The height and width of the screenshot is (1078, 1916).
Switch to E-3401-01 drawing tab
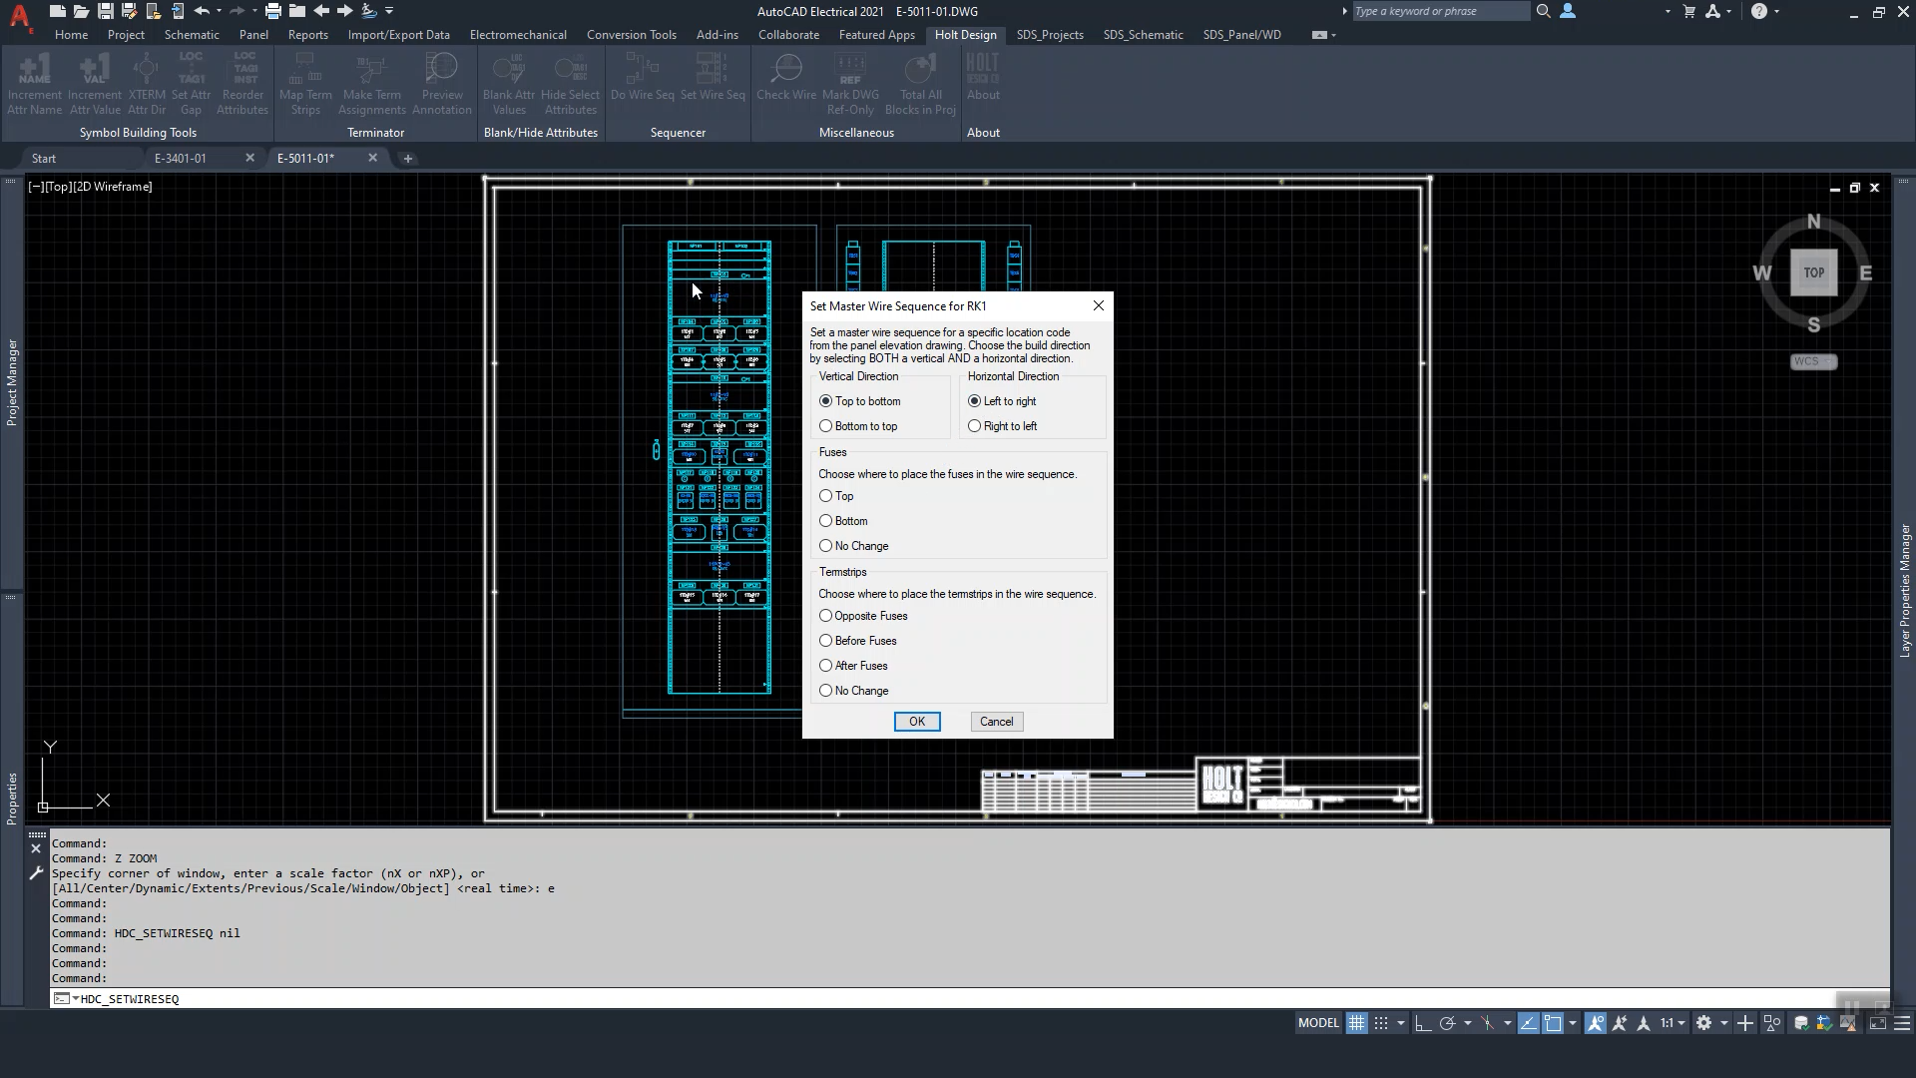tap(181, 158)
